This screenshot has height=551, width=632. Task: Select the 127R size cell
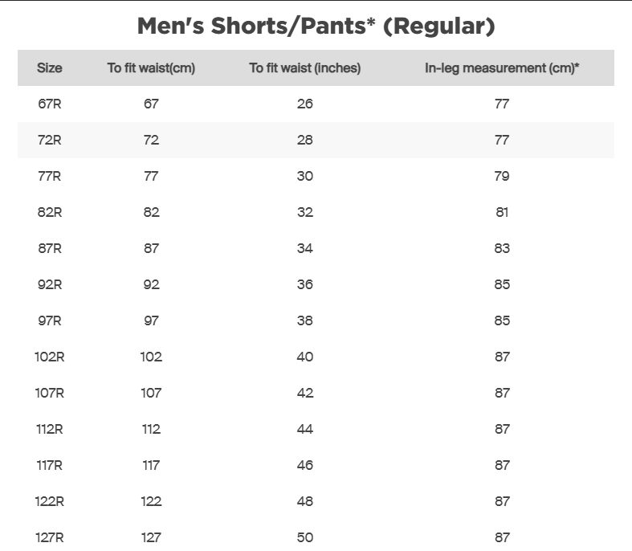(x=49, y=537)
